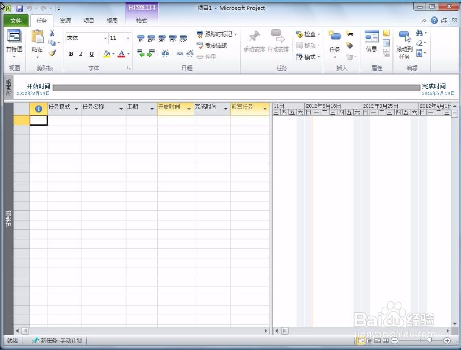The image size is (461, 350).
Task: Toggle Respect Links (考虑链接)
Action: tap(212, 45)
